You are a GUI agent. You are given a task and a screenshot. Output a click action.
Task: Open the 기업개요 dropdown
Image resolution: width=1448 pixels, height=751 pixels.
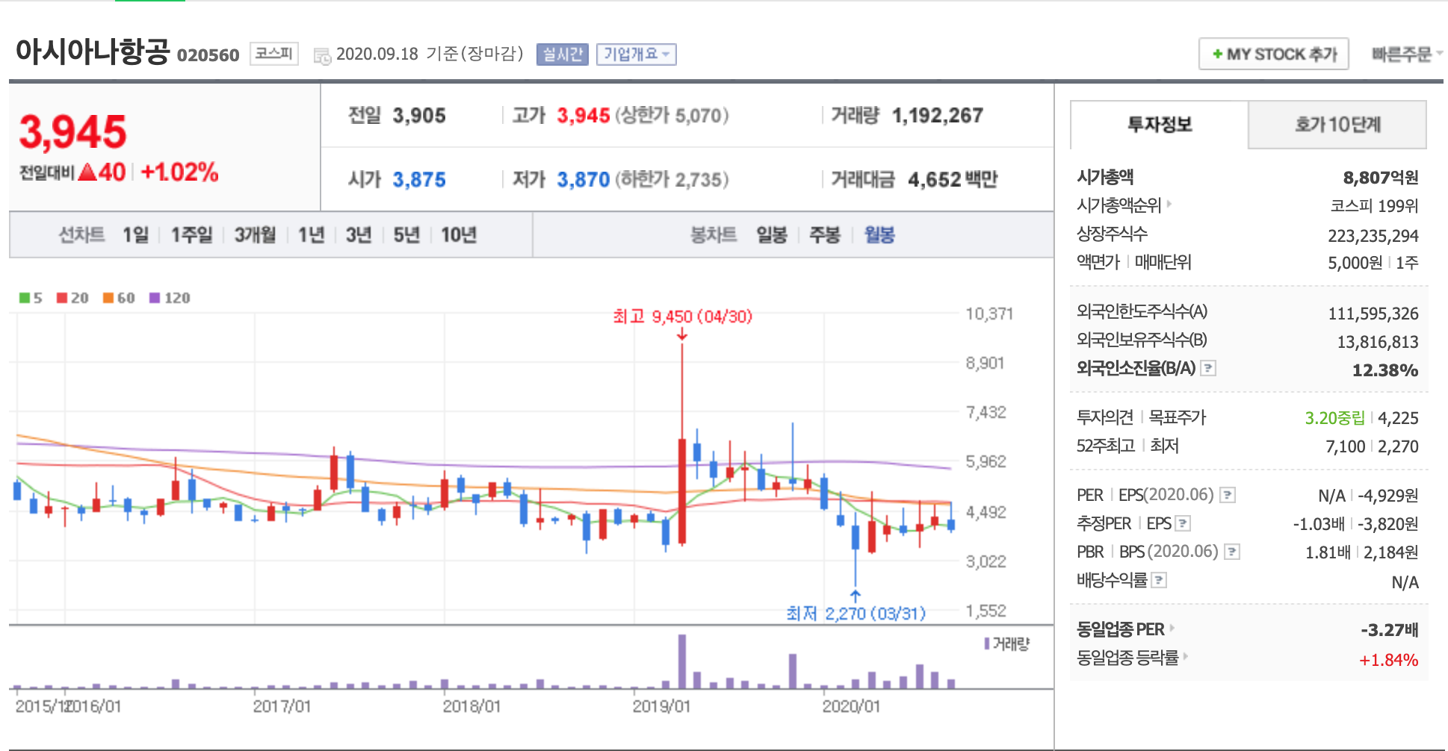pos(637,54)
